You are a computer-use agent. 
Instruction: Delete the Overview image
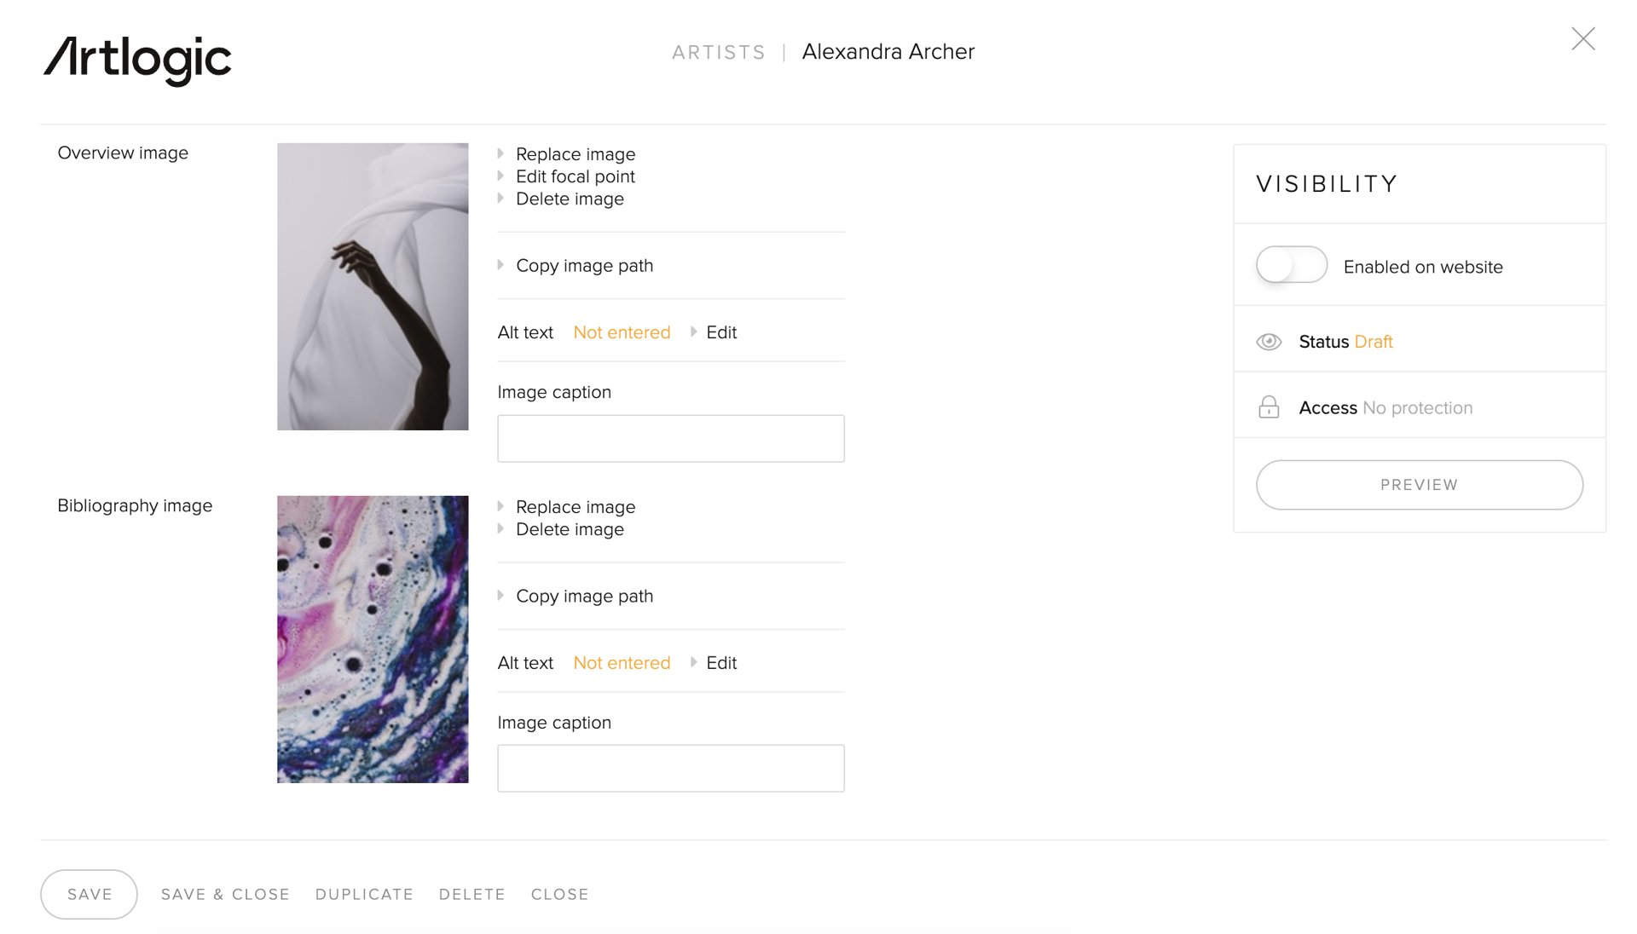click(570, 199)
